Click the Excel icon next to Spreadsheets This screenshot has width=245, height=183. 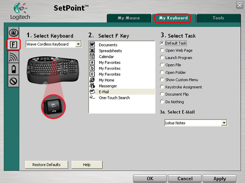92,50
